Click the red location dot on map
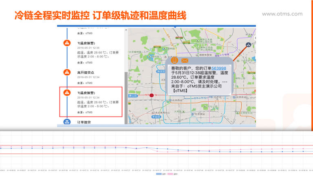The image size is (313, 176). click(152, 95)
